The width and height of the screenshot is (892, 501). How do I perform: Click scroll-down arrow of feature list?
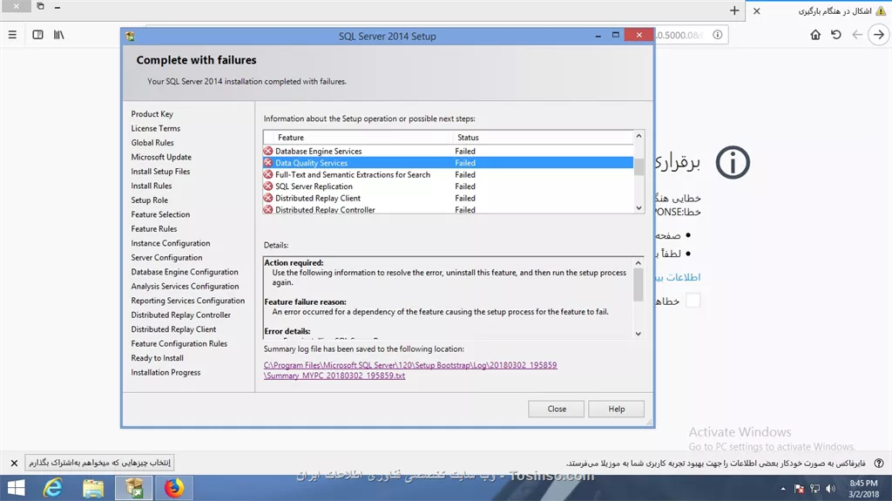coord(639,207)
